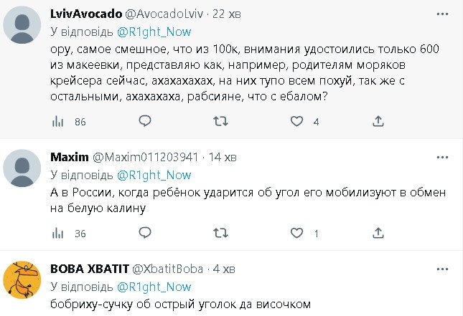Retweet Maxim's reply
Image resolution: width=463 pixels, height=316 pixels.
point(221,233)
